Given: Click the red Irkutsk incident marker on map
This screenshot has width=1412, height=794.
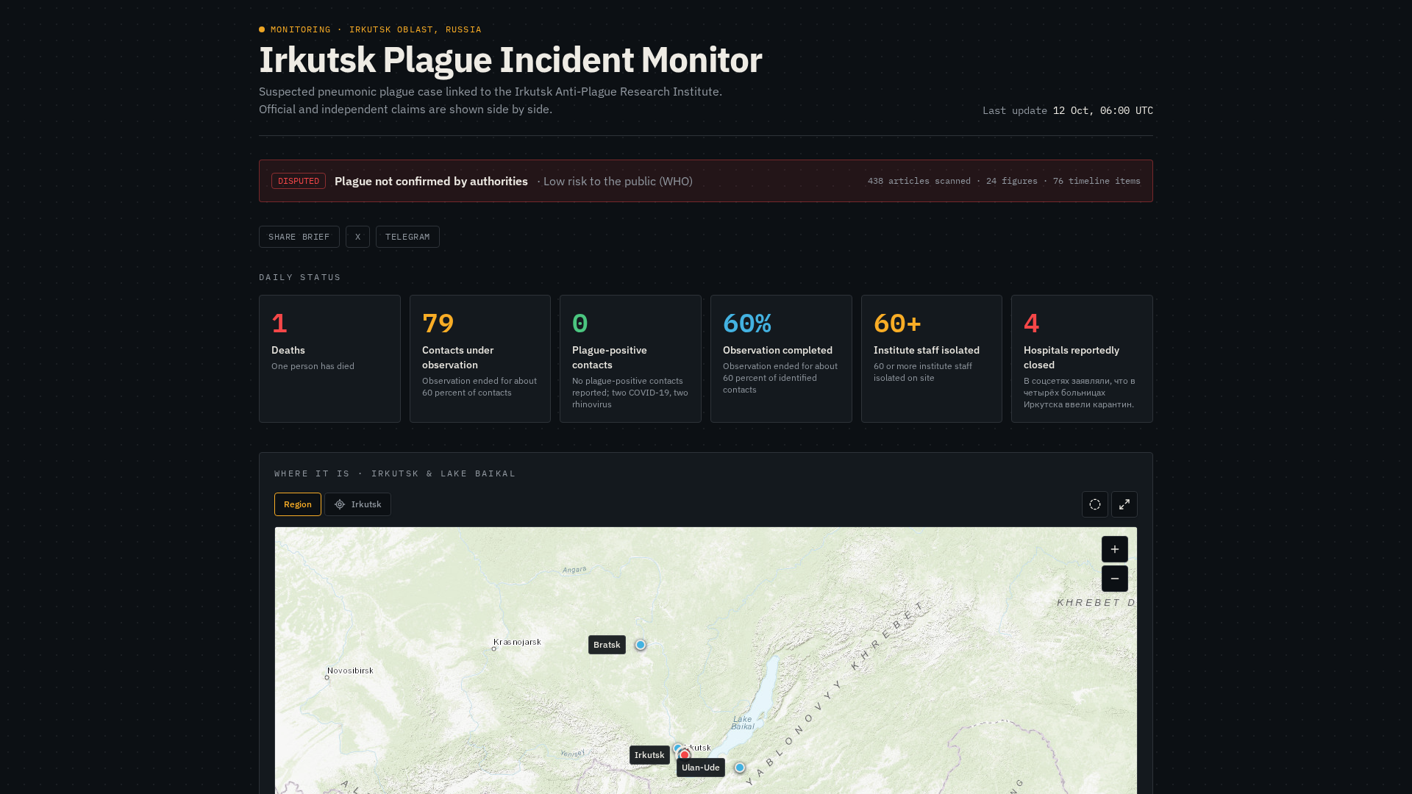Looking at the screenshot, I should click(x=685, y=755).
